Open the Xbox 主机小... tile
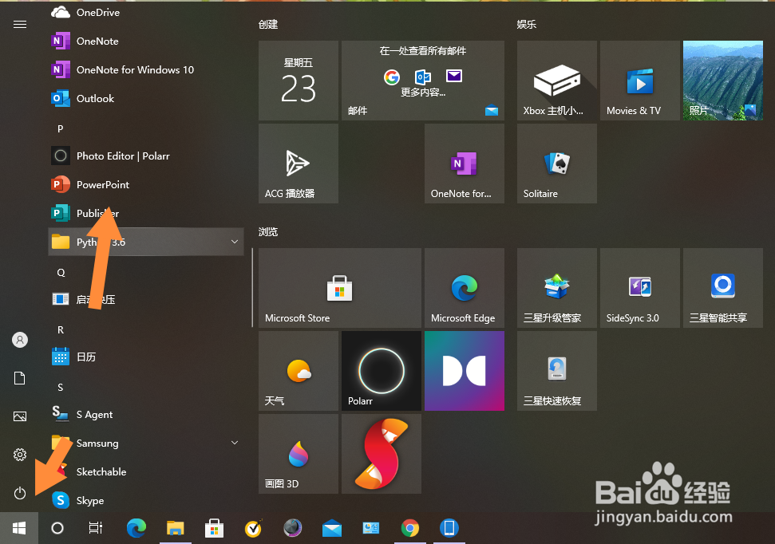Screen dimensions: 775x544 [x=557, y=81]
